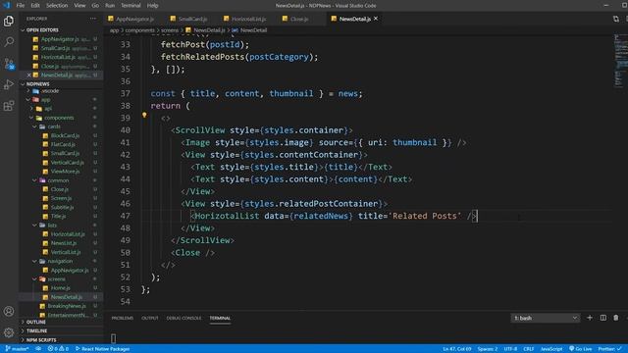Close NewsDetail.js in the Open Editors list

pos(29,75)
